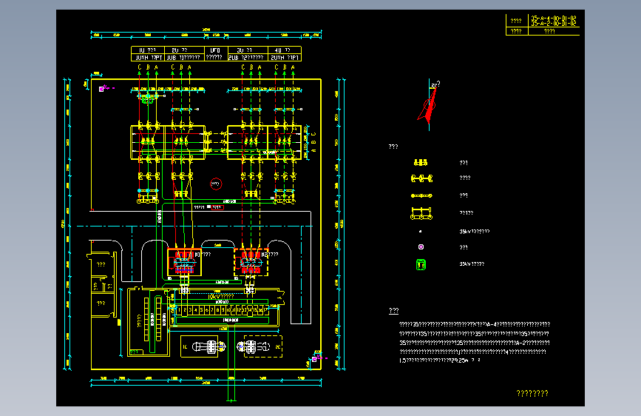Select the #2 transformer in dashed box

tap(251, 262)
